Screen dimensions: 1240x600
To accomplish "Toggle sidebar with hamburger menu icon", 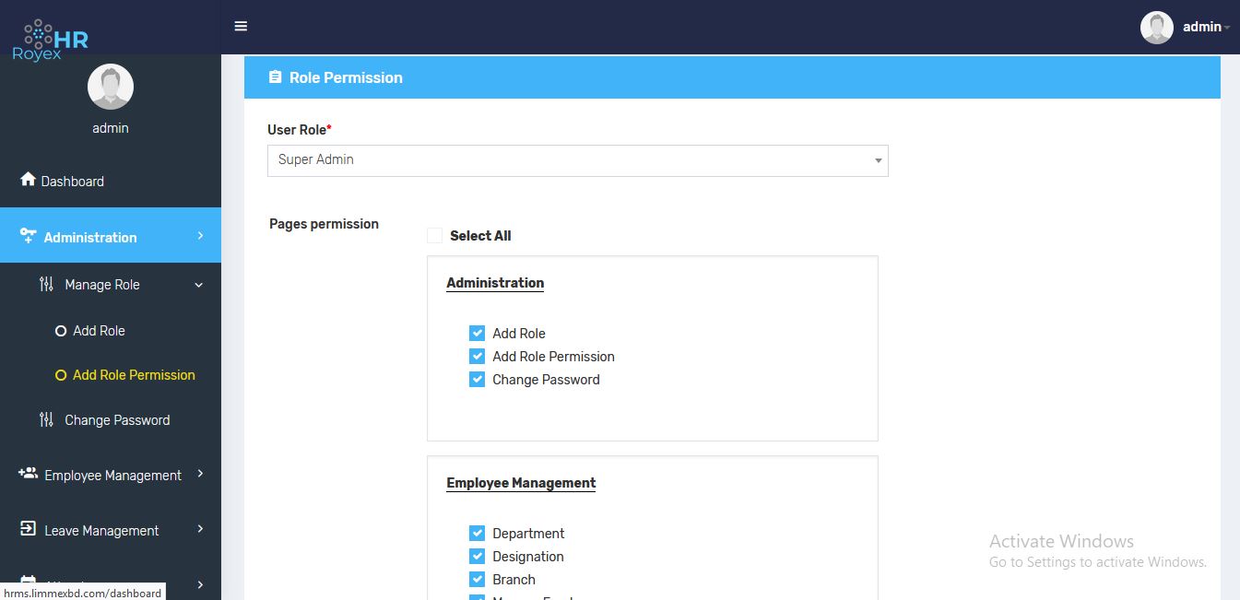I will click(x=241, y=26).
